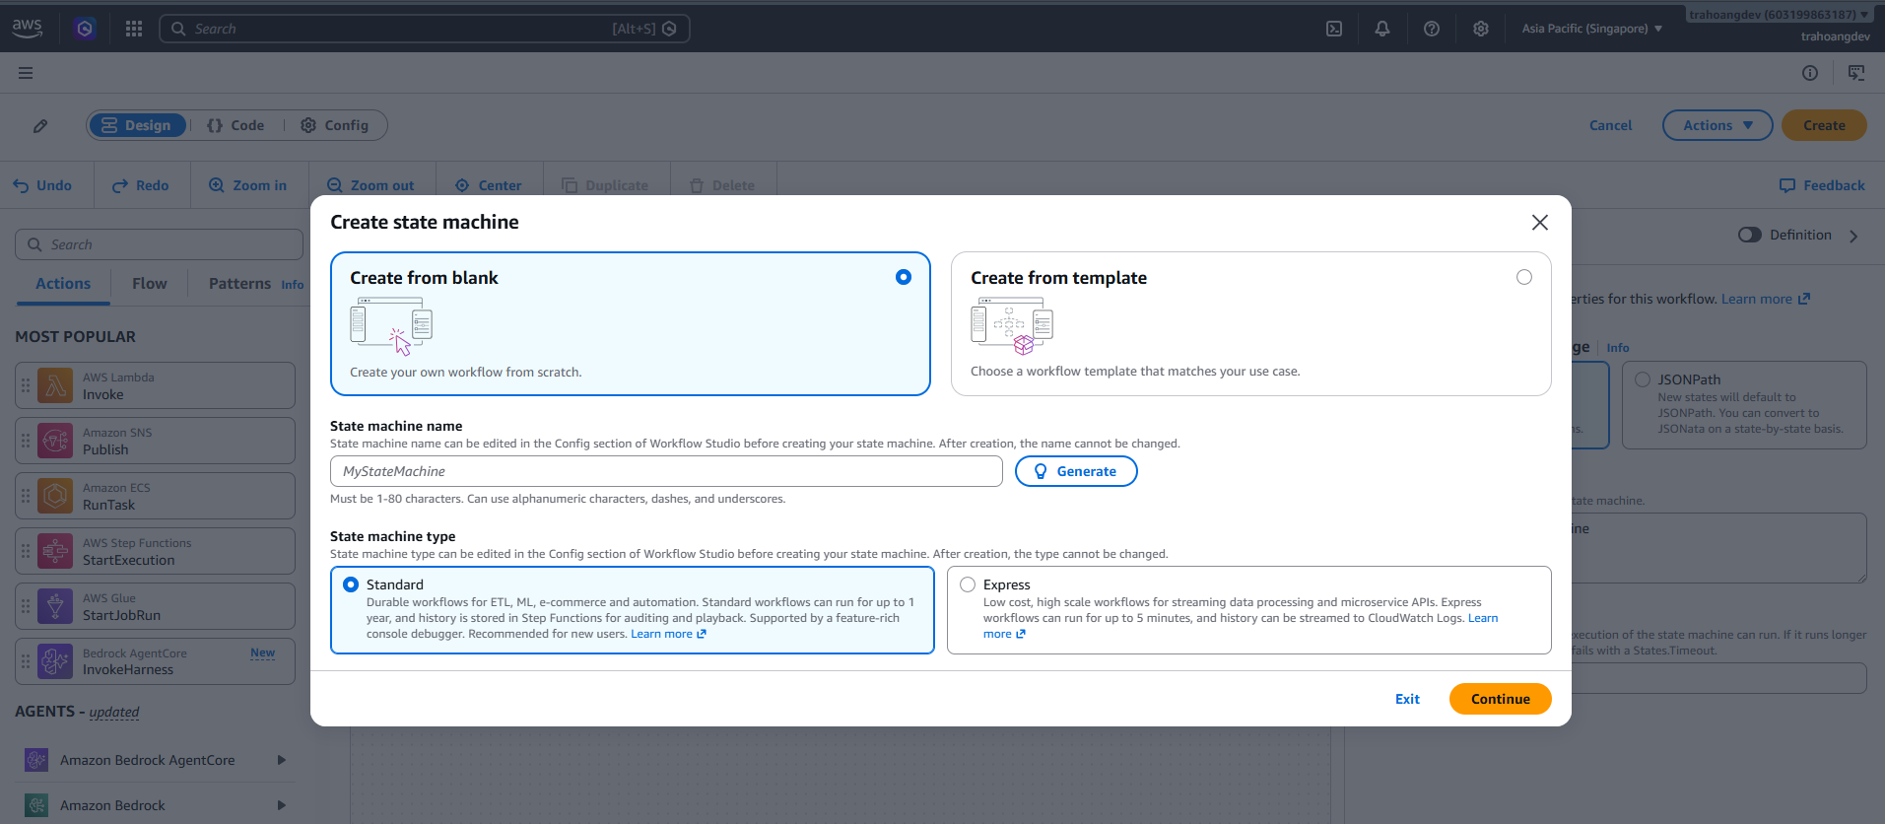Click the AWS Lambda Invoke icon
Image resolution: width=1885 pixels, height=824 pixels.
pyautogui.click(x=55, y=385)
